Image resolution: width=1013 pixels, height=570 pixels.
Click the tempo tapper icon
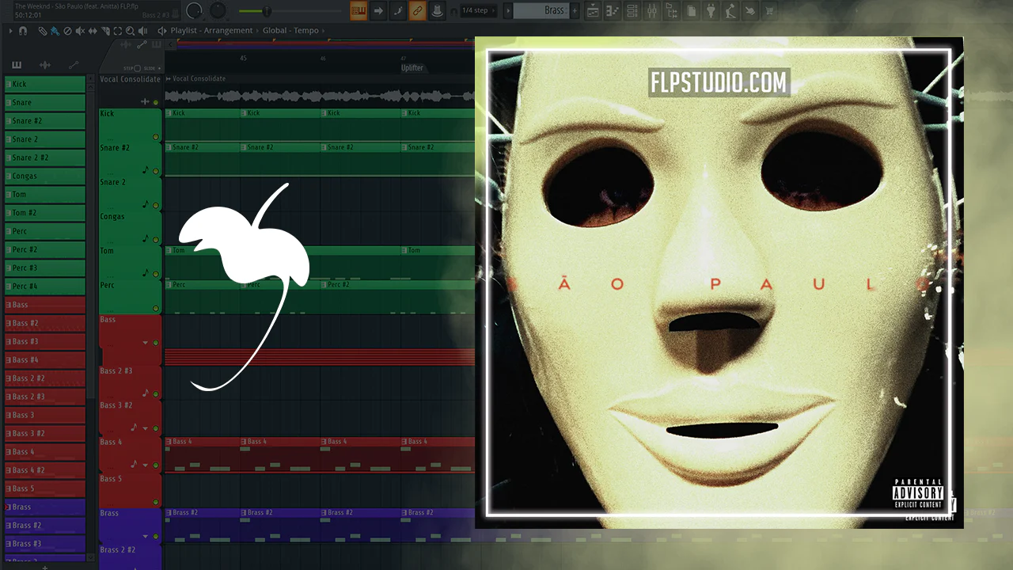tap(730, 11)
